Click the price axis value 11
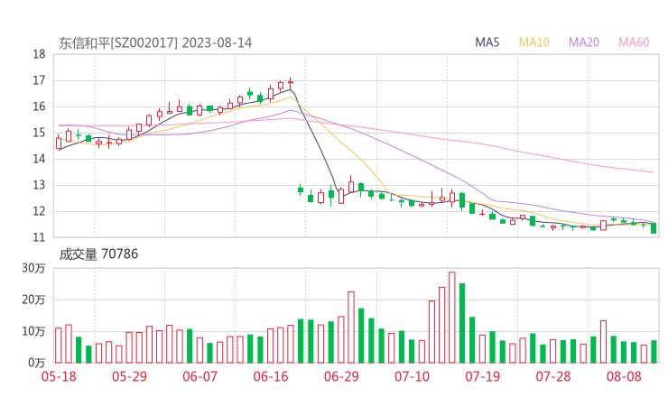This screenshot has height=397, width=668. point(39,237)
